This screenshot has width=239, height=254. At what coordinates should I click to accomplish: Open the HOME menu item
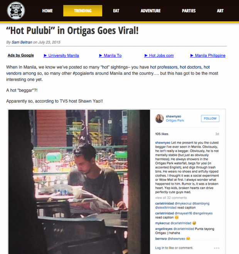pyautogui.click(x=47, y=11)
